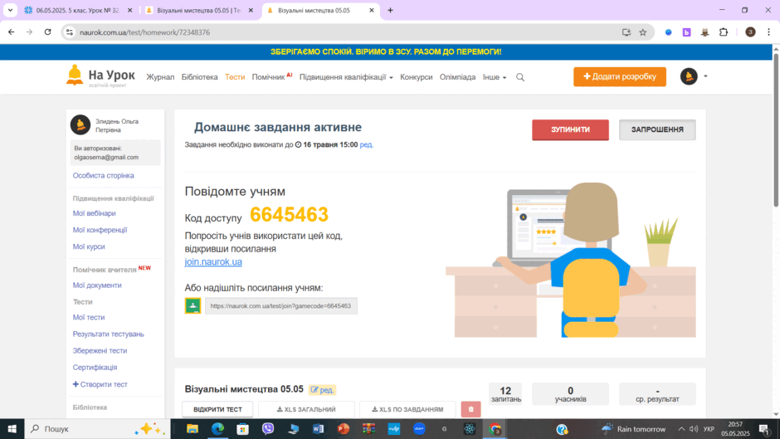Screen dimensions: 780x439
Task: Click the Google Classroom share icon
Action: [x=193, y=305]
